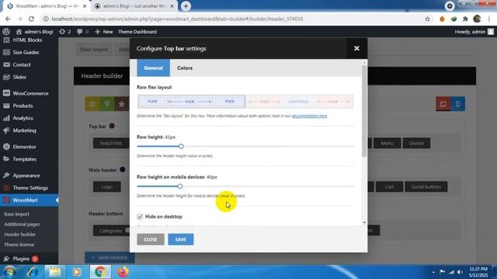Image resolution: width=497 pixels, height=279 pixels.
Task: Close the Configure Top bar settings dialog
Action: (x=356, y=48)
